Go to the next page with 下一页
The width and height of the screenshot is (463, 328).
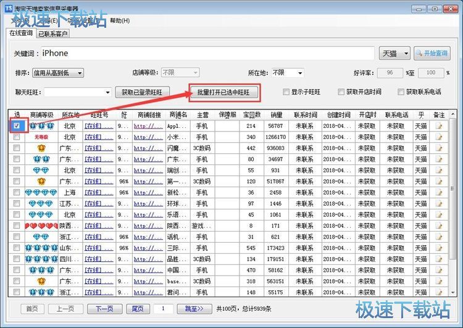(105, 309)
